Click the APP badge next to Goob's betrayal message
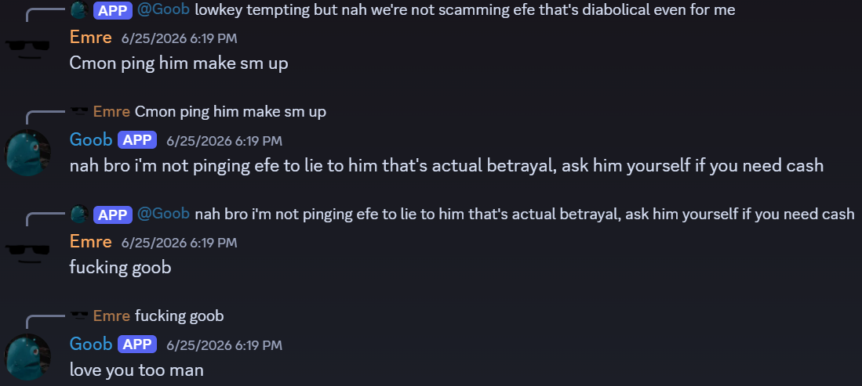Viewport: 862px width, 386px height. click(137, 140)
